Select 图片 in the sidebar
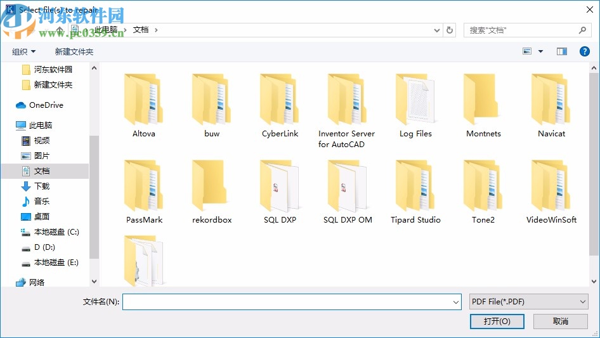Image resolution: width=600 pixels, height=338 pixels. pos(36,156)
